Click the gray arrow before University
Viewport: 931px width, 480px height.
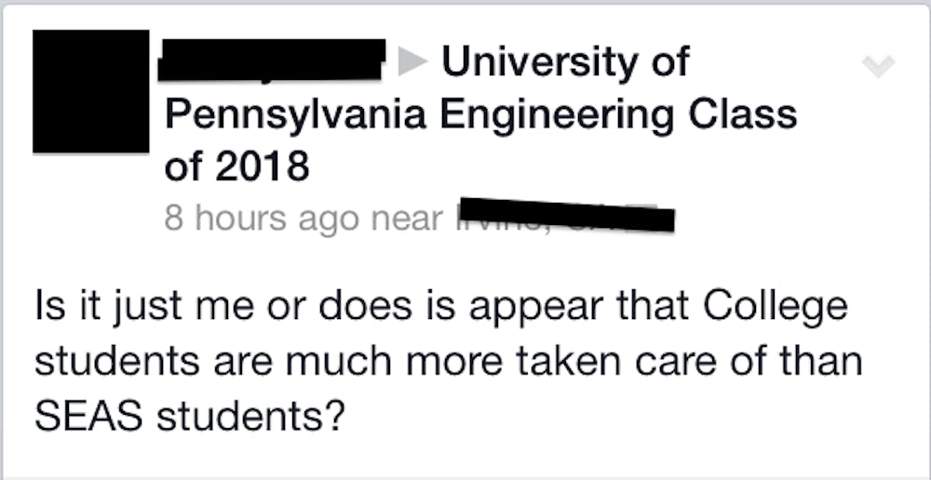tap(411, 62)
